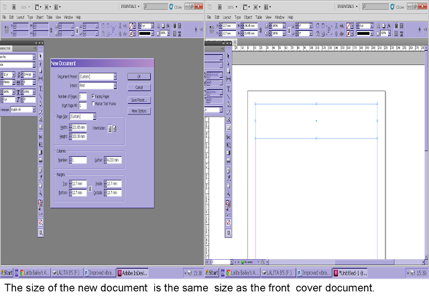Open the view mode button in Untitled-1 toolbox

[229, 233]
